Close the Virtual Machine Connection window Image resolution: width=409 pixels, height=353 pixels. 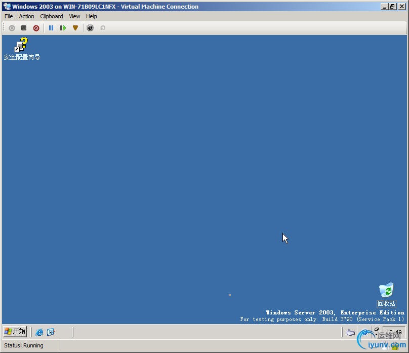(x=402, y=7)
